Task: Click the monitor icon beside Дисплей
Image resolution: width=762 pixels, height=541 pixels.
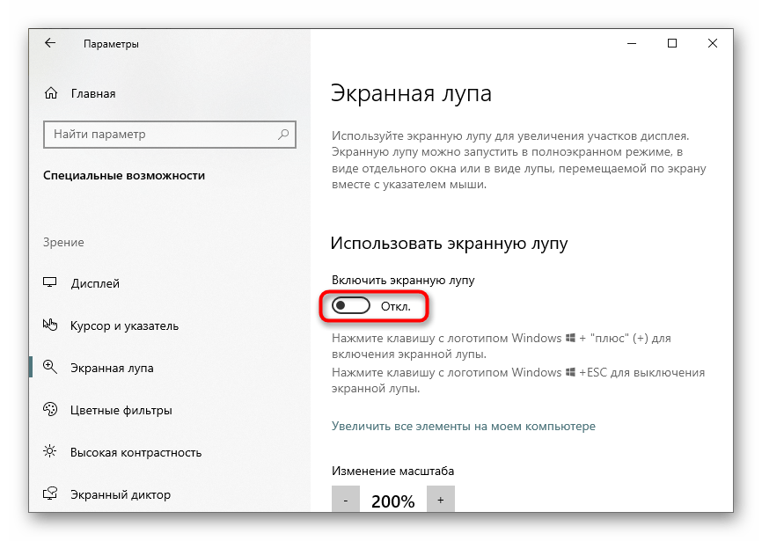Action: (x=50, y=282)
